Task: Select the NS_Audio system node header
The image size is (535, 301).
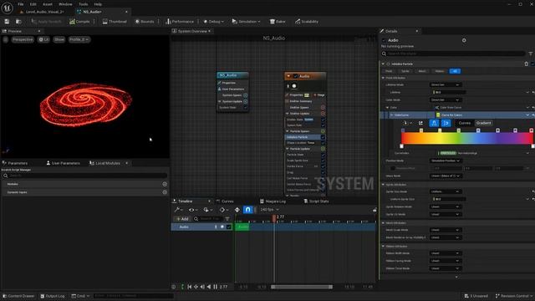Action: (232, 75)
